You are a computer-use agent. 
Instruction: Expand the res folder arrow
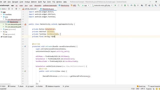pyautogui.click(x=1, y=32)
